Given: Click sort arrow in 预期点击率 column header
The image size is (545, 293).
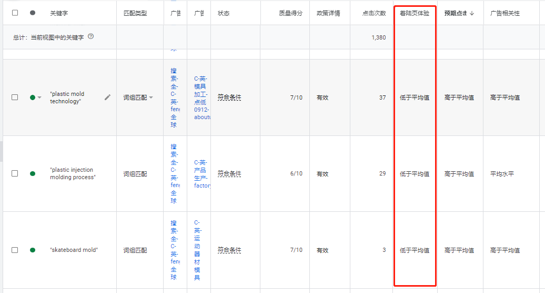Looking at the screenshot, I should click(x=472, y=13).
